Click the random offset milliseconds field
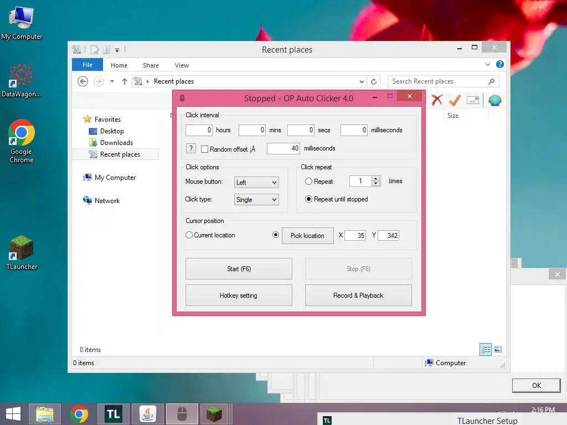The image size is (567, 425). [x=283, y=148]
